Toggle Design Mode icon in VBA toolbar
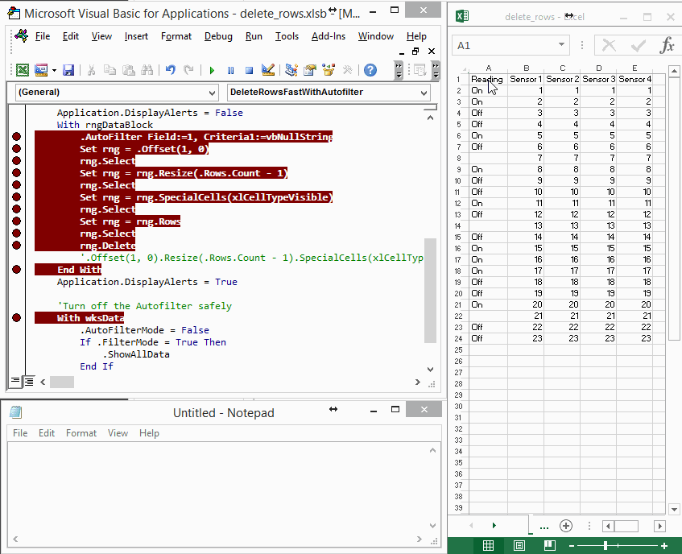The image size is (682, 554). (268, 70)
